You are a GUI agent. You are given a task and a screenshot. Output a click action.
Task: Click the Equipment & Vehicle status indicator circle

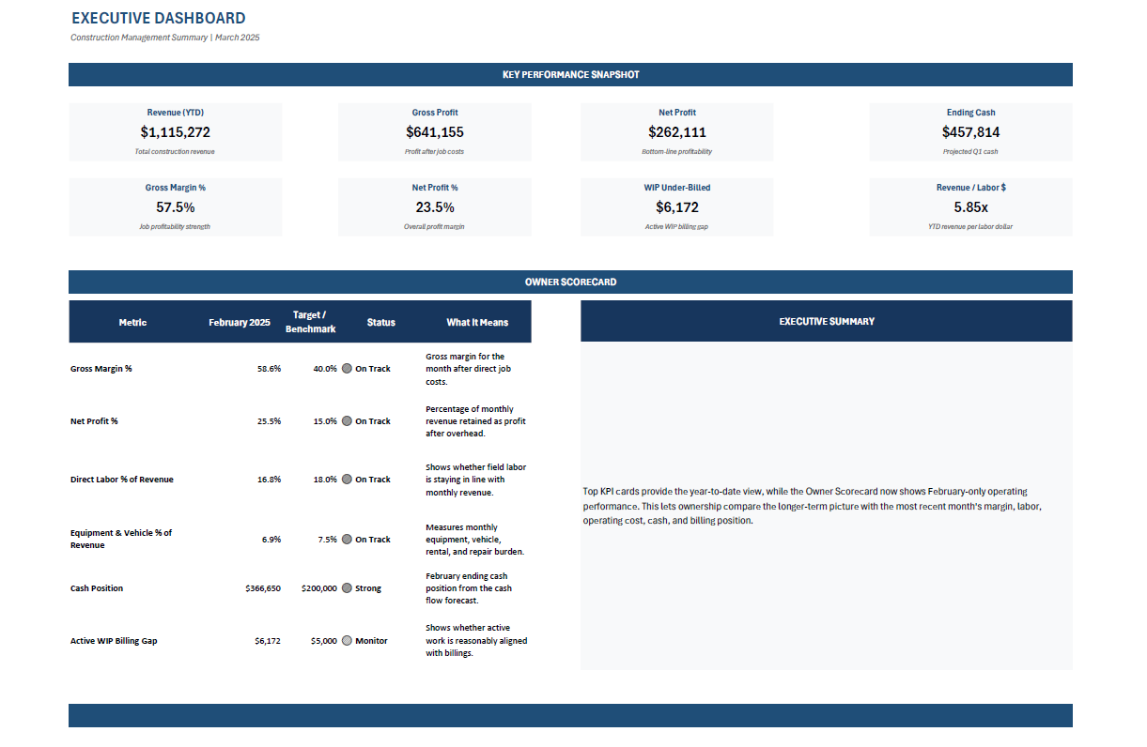click(x=347, y=540)
